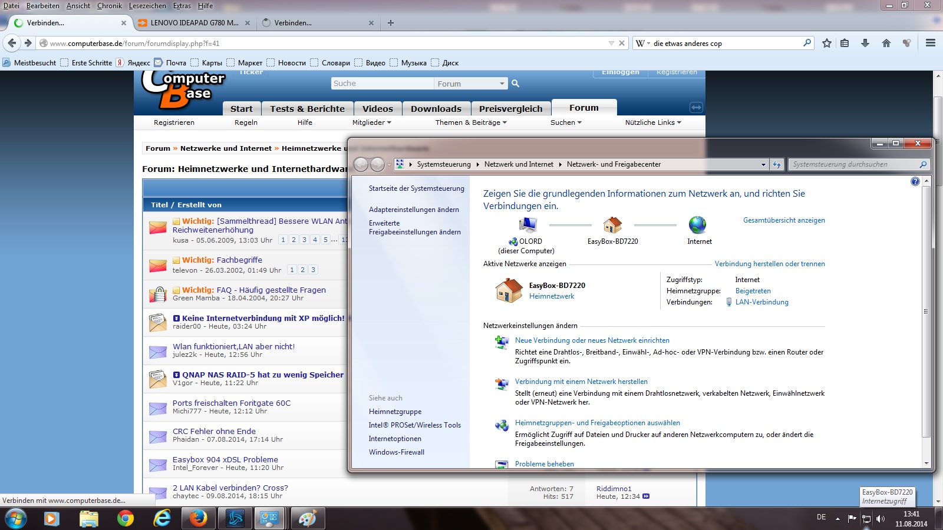Toggle page width icon beside Forum tab

pyautogui.click(x=696, y=107)
